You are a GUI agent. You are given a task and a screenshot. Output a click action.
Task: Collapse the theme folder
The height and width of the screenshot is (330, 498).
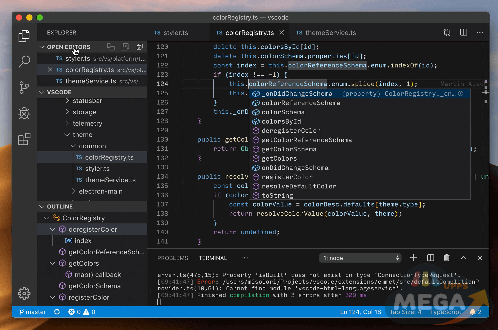tap(67, 135)
